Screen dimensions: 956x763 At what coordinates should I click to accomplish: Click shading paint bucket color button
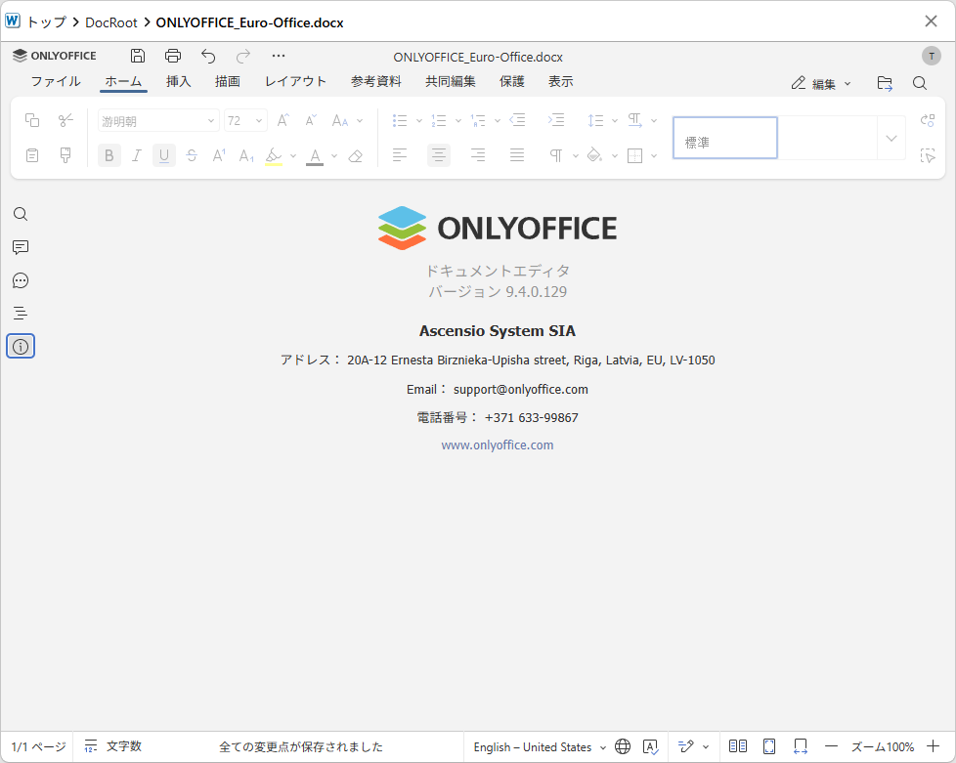[x=594, y=156]
